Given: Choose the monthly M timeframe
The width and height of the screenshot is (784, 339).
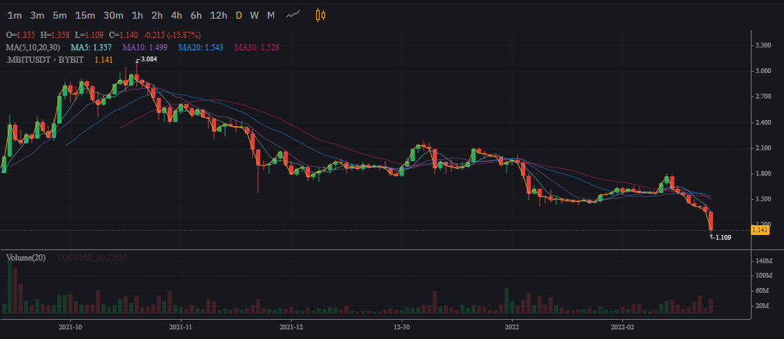Looking at the screenshot, I should click(271, 15).
